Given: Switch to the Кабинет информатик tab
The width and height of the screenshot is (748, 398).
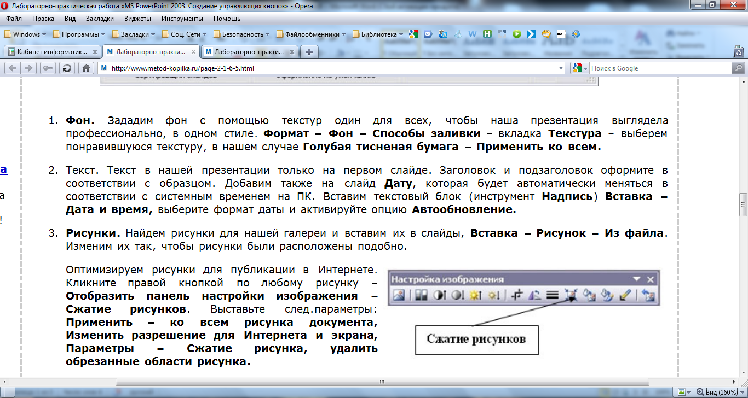Looking at the screenshot, I should coord(53,52).
